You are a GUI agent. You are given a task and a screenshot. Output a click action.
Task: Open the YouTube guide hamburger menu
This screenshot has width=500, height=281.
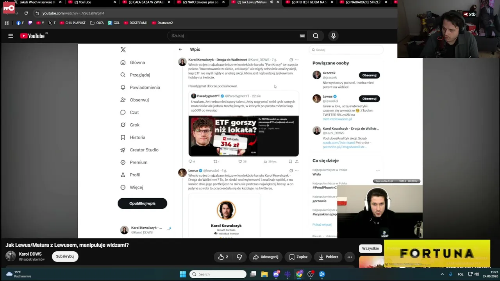11,36
